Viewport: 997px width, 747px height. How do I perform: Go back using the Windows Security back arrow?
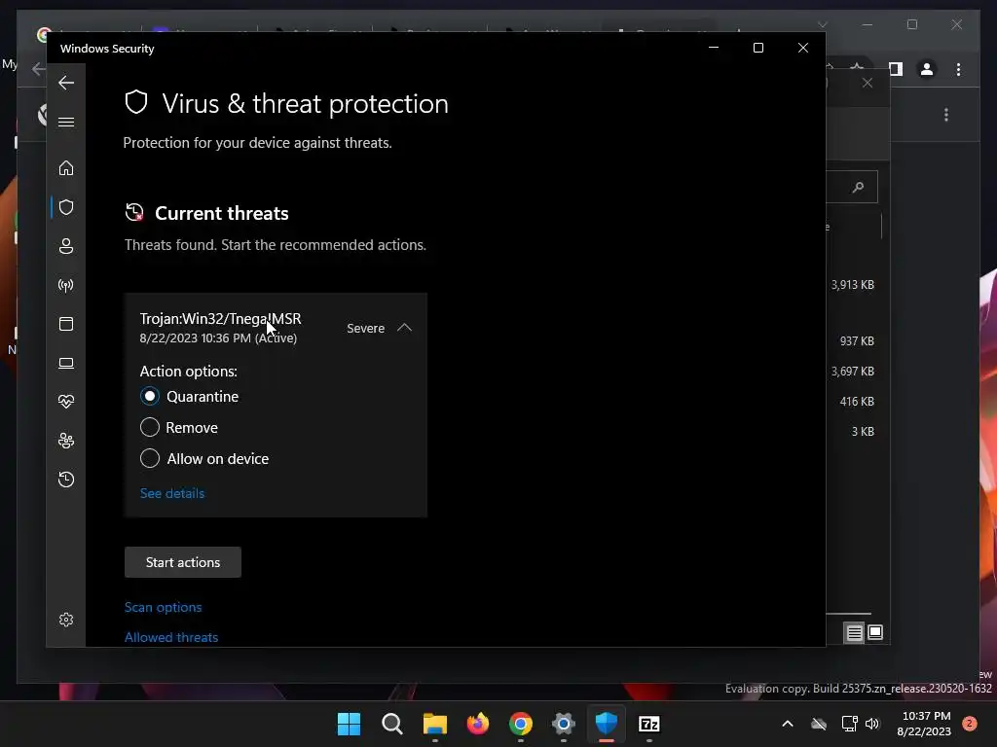[66, 83]
